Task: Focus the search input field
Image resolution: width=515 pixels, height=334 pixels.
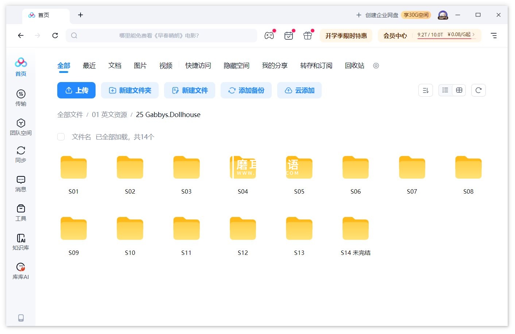Action: [162, 35]
